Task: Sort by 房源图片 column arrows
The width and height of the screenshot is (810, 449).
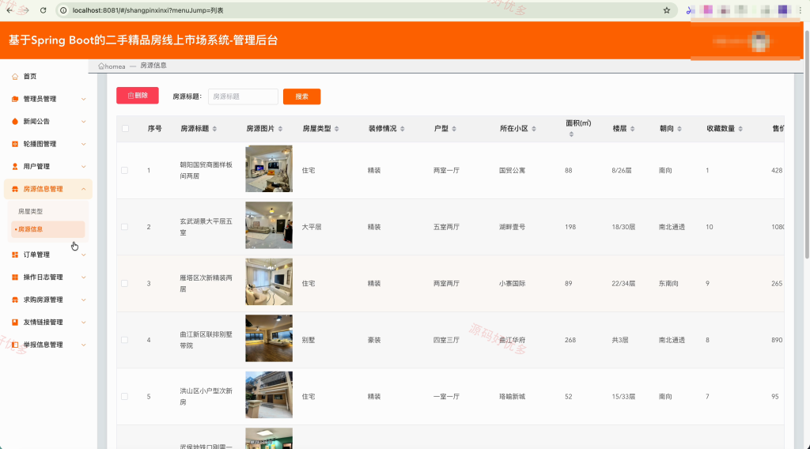Action: point(280,129)
